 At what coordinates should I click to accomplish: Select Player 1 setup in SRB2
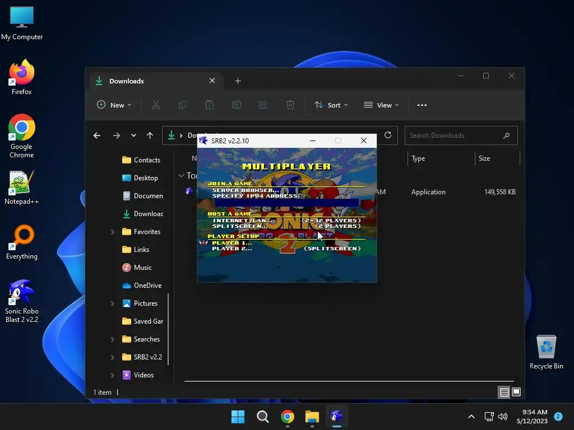[232, 243]
